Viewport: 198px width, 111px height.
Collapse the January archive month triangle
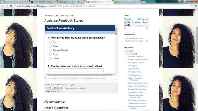pyautogui.click(x=127, y=54)
